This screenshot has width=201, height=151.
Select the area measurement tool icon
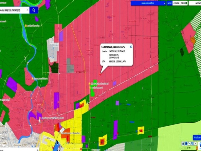pos(192,144)
